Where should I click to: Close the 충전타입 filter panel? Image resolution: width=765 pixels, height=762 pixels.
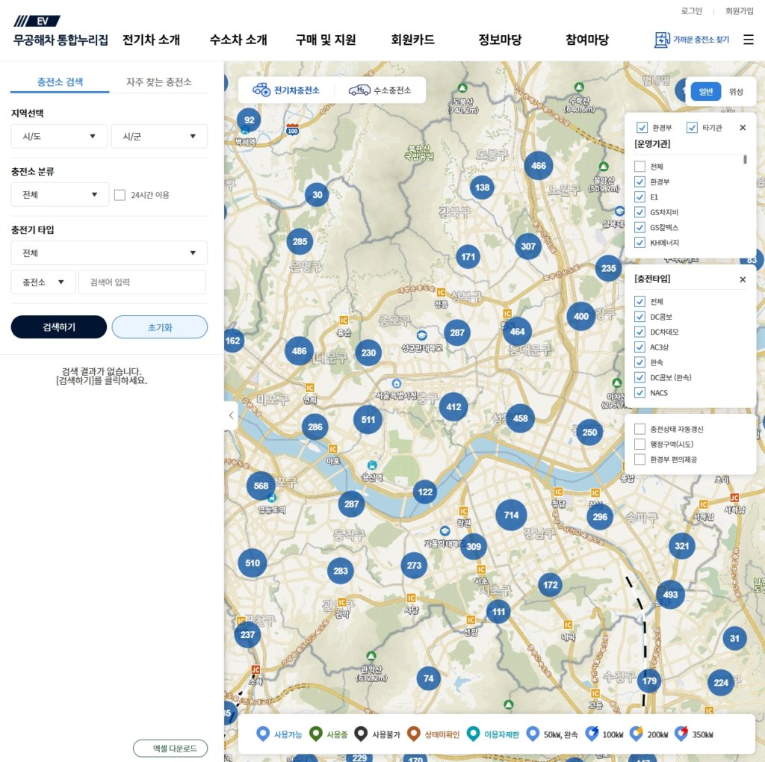(x=743, y=279)
